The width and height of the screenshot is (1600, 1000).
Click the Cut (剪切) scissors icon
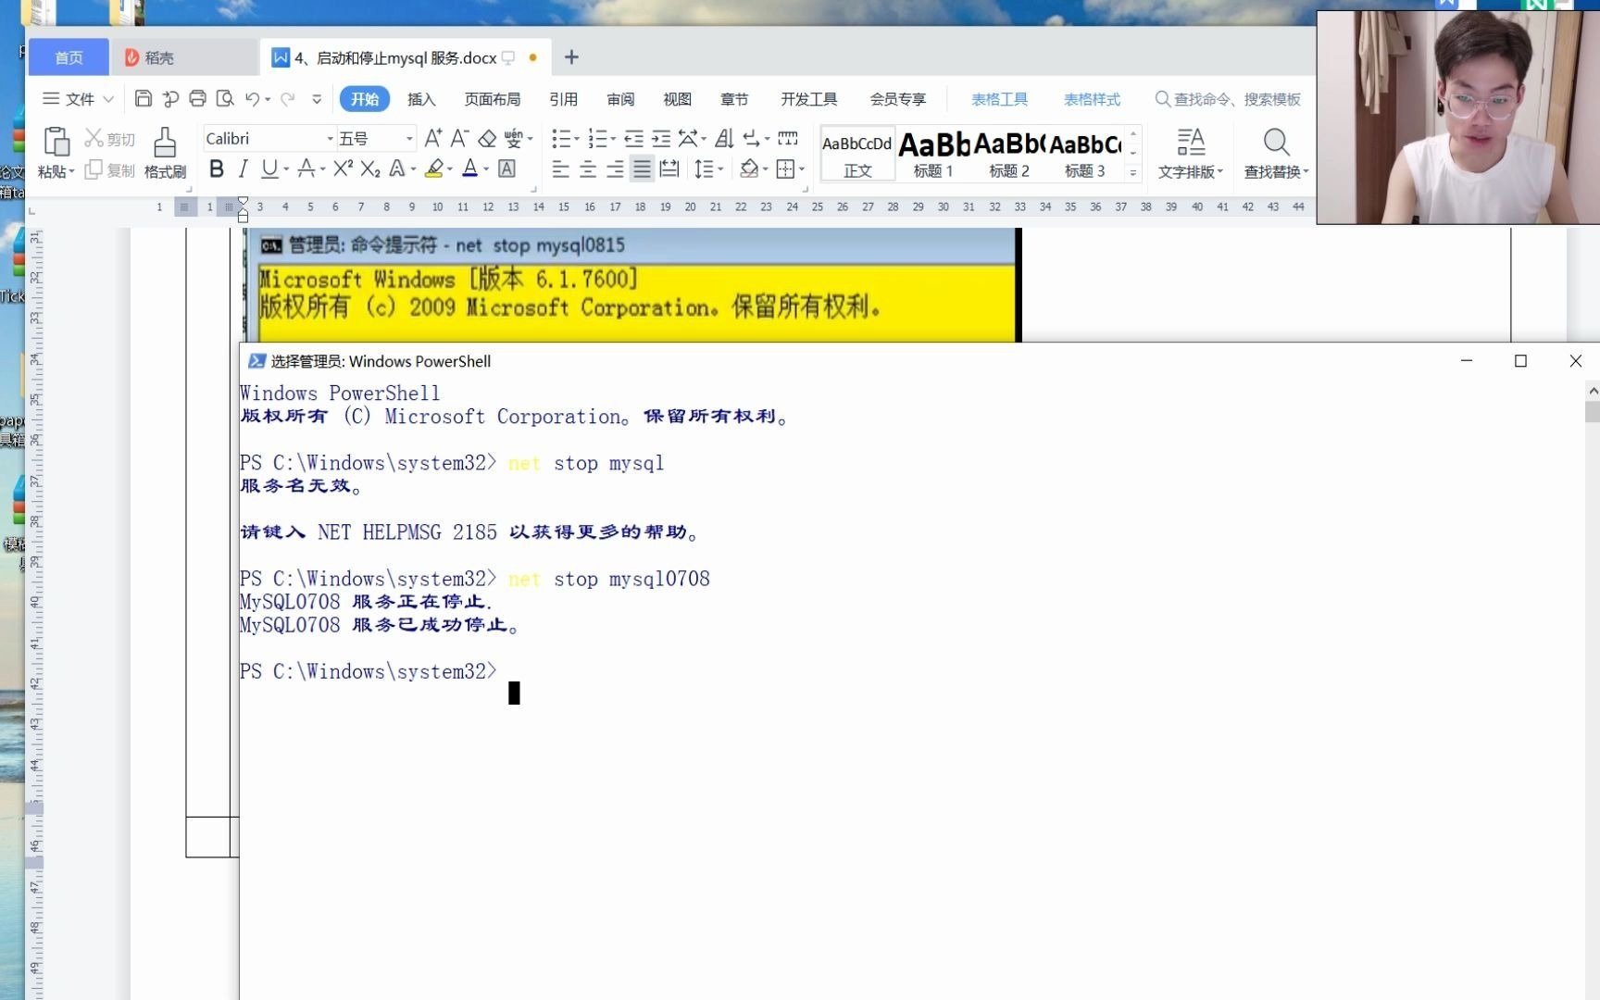coord(94,138)
